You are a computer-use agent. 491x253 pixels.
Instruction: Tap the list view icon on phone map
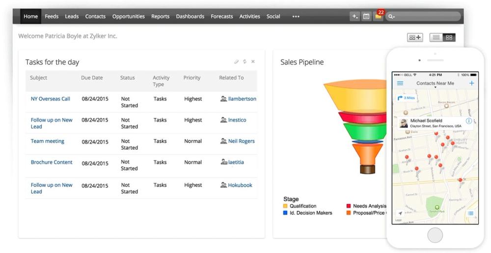point(470,213)
